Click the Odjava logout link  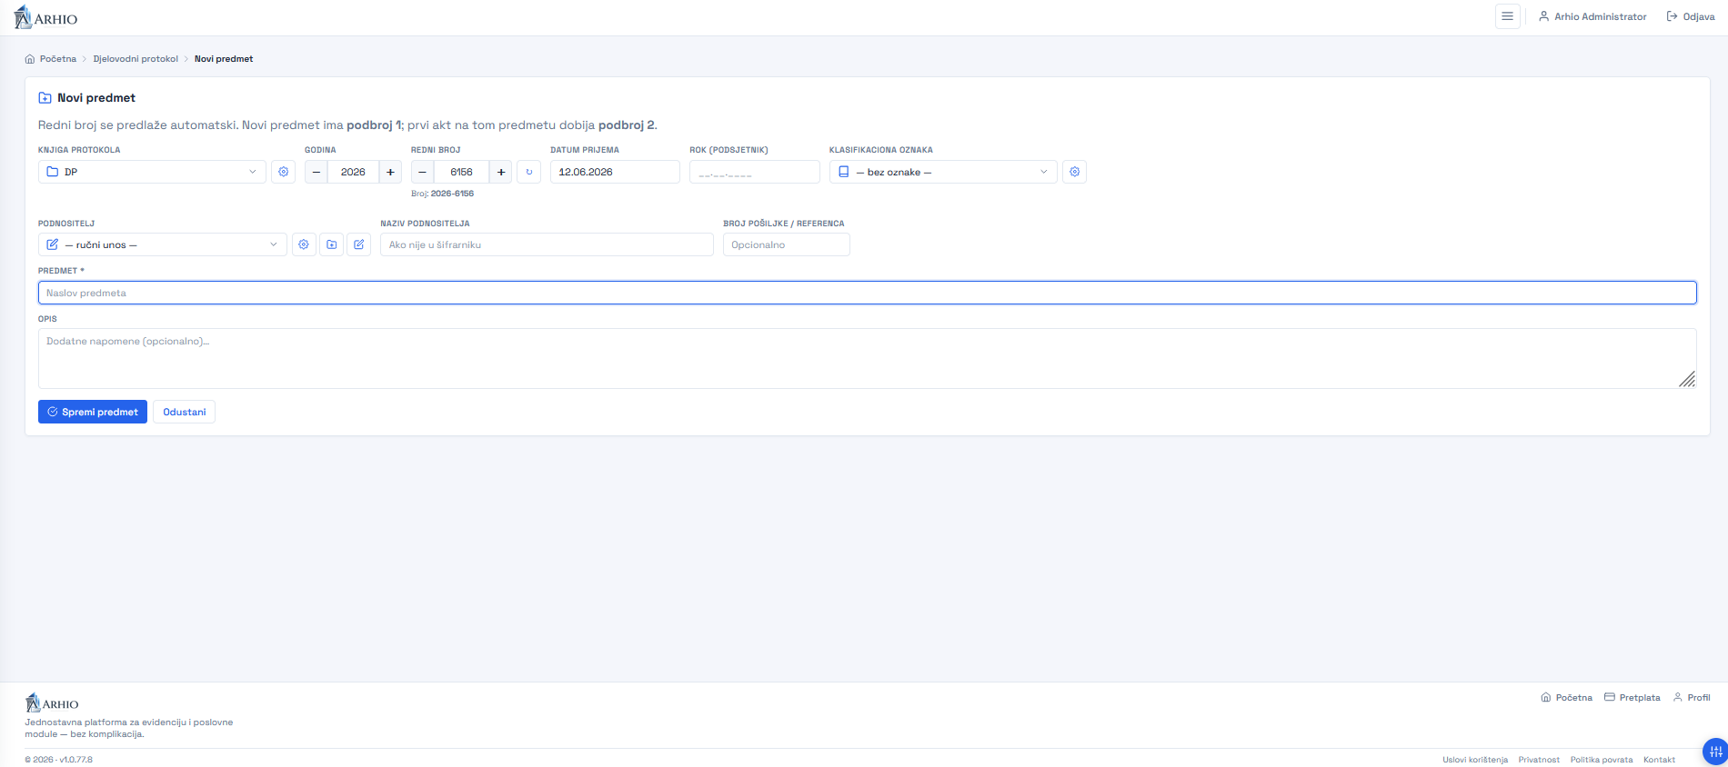[1691, 16]
